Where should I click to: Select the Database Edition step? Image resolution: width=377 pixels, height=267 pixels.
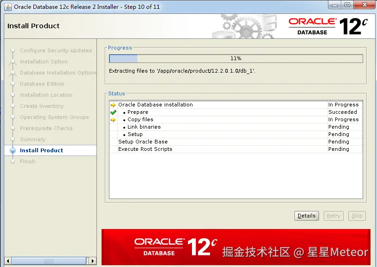click(x=42, y=84)
